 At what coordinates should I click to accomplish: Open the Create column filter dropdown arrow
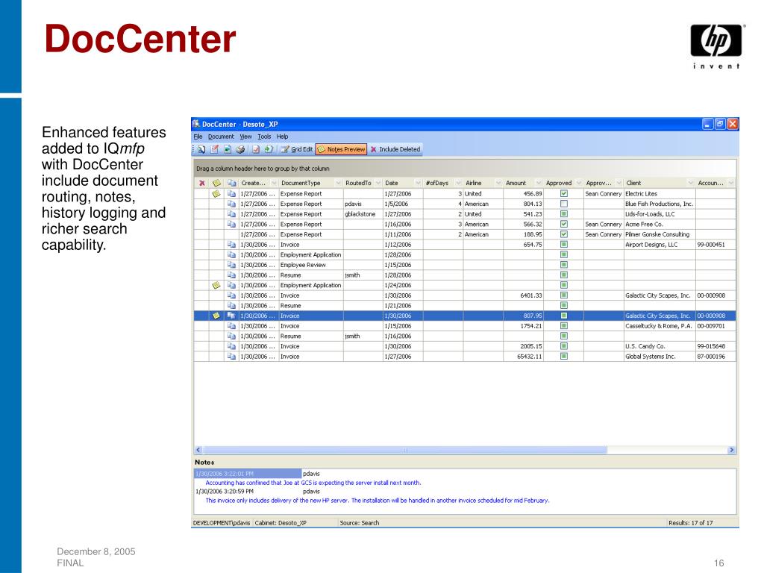coord(273,184)
